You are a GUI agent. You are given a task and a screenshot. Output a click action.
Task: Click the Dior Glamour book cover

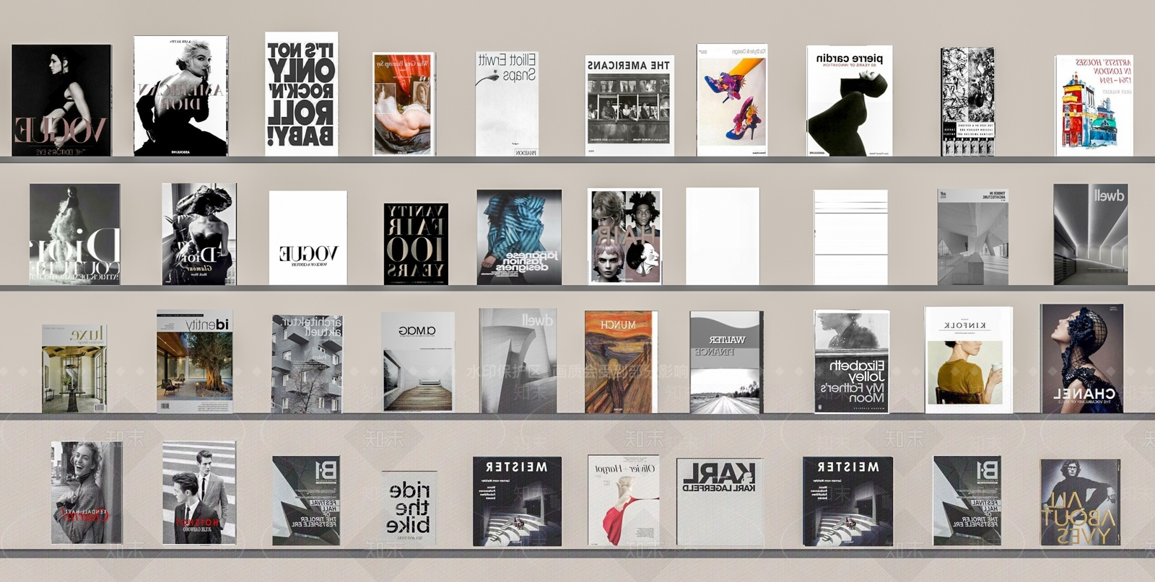(199, 234)
